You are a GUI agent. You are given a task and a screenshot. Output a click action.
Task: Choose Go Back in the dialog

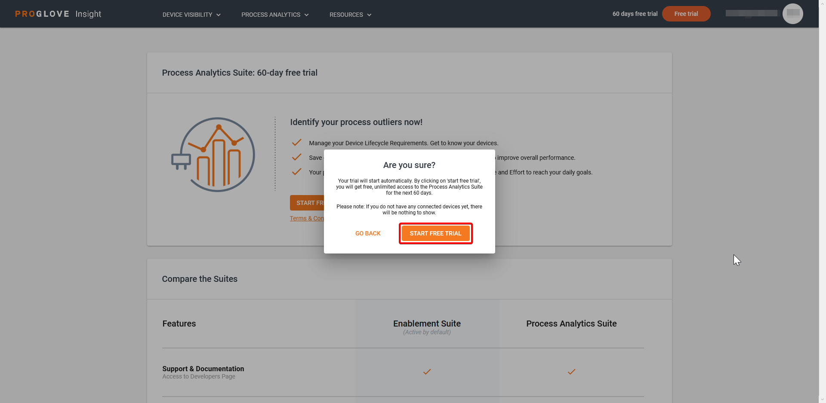click(368, 233)
